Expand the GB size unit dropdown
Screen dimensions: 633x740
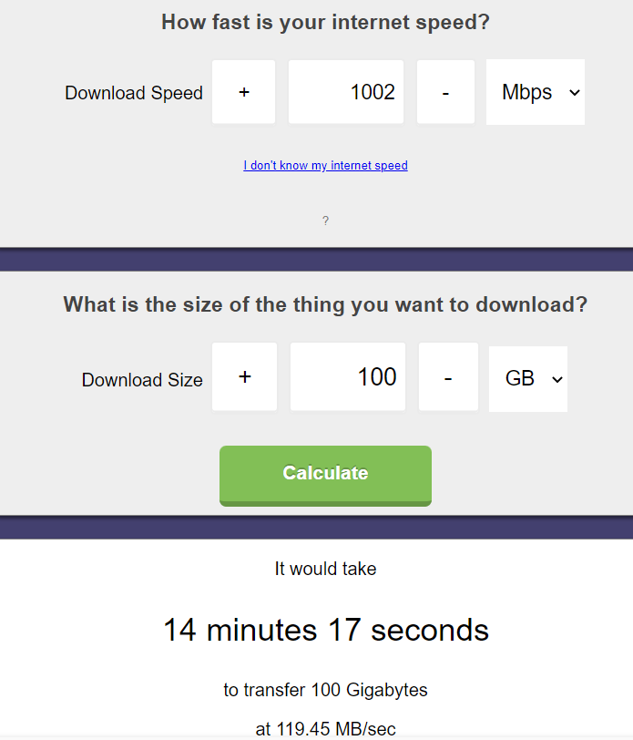[528, 378]
